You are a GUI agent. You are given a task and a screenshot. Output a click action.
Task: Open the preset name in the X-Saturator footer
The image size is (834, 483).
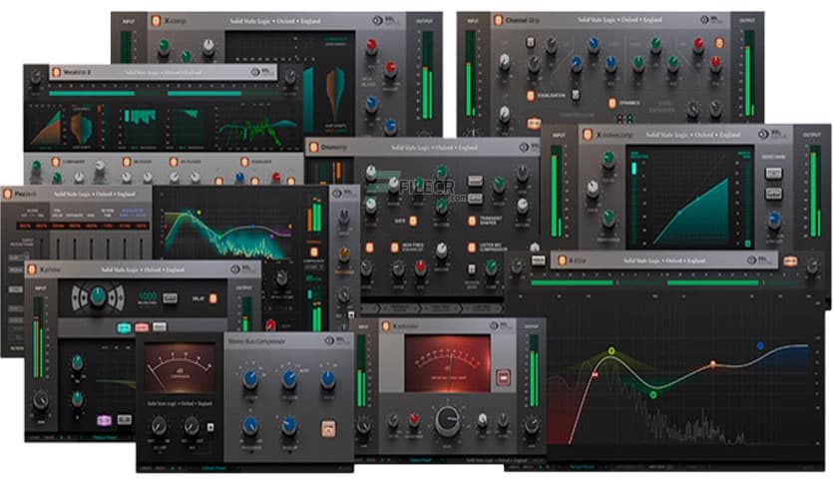[x=420, y=460]
